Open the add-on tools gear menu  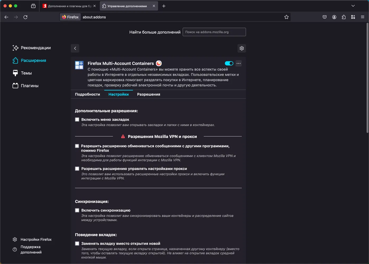click(242, 48)
